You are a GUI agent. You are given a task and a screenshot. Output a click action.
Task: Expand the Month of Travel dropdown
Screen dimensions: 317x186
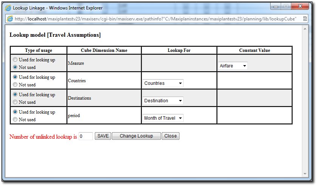coord(163,118)
